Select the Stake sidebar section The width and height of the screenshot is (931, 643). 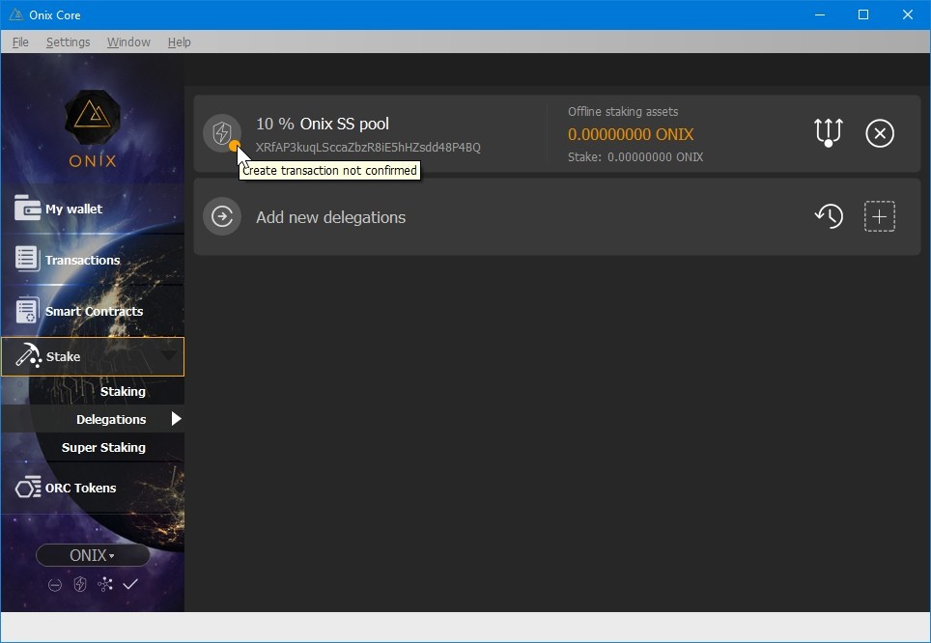[93, 357]
